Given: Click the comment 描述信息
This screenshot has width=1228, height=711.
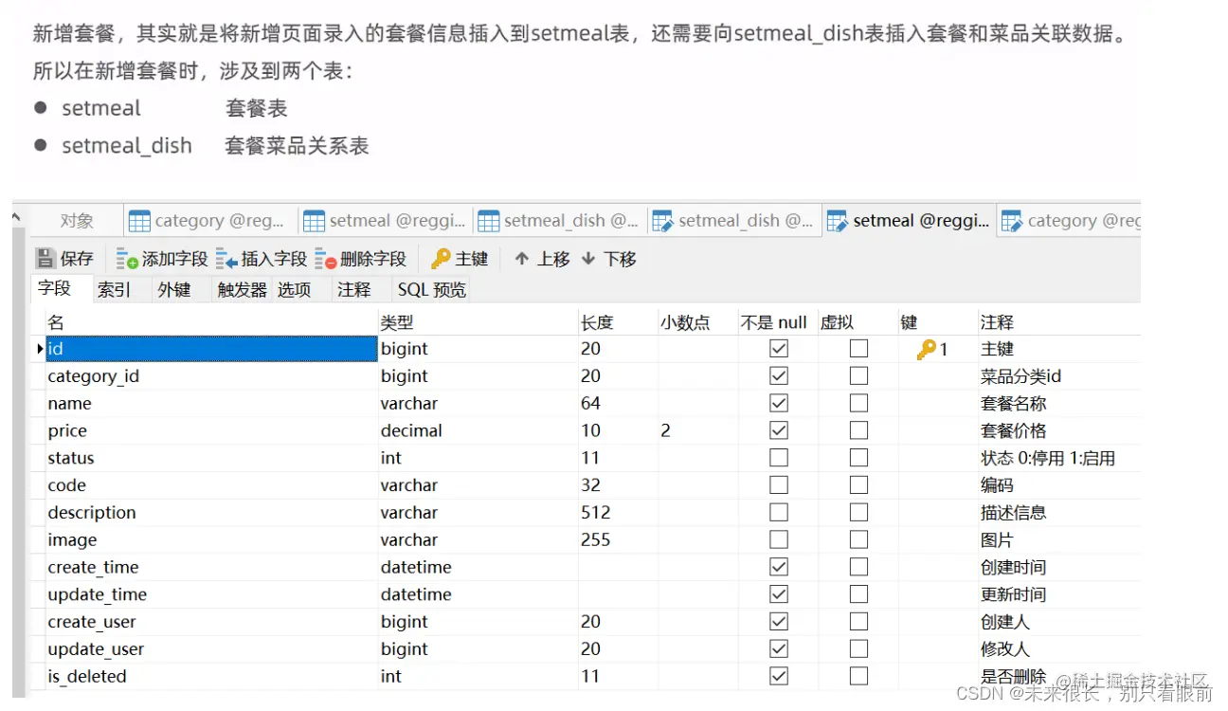Looking at the screenshot, I should 1014,513.
